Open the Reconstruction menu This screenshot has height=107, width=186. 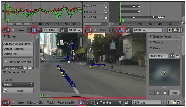67,102
